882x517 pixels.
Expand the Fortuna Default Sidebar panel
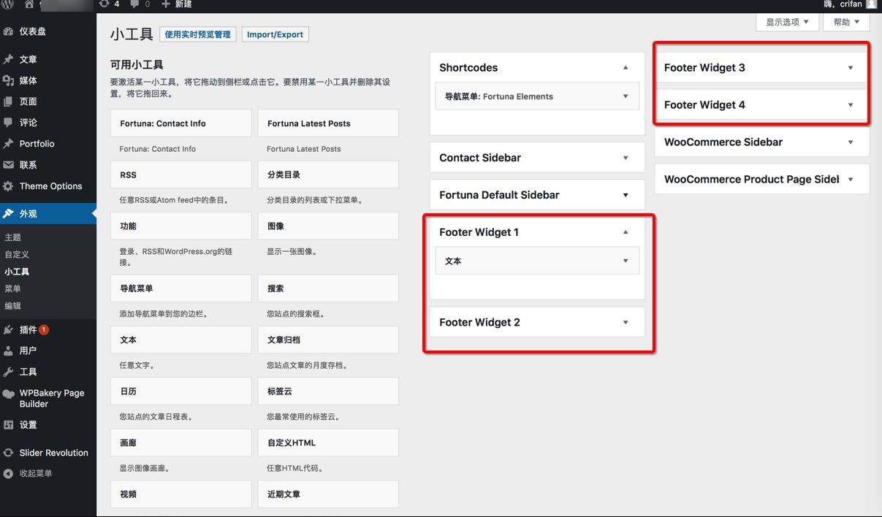pyautogui.click(x=626, y=195)
